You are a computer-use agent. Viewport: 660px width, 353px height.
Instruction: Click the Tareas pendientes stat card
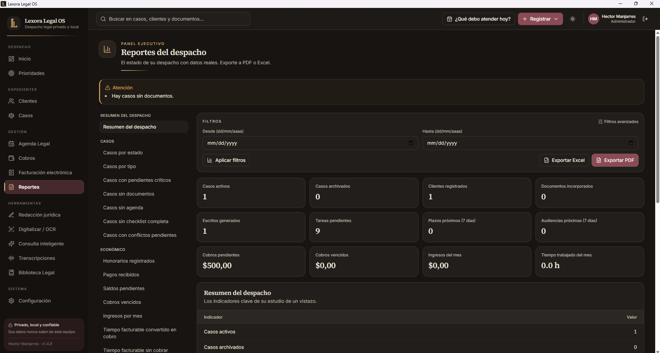(x=364, y=227)
